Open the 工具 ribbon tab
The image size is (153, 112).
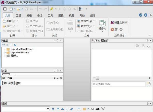tap(50, 16)
